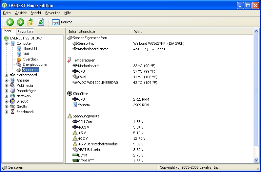Click the WDC hard drive temperature icon
Screen dimensions: 261x172
pos(75,83)
